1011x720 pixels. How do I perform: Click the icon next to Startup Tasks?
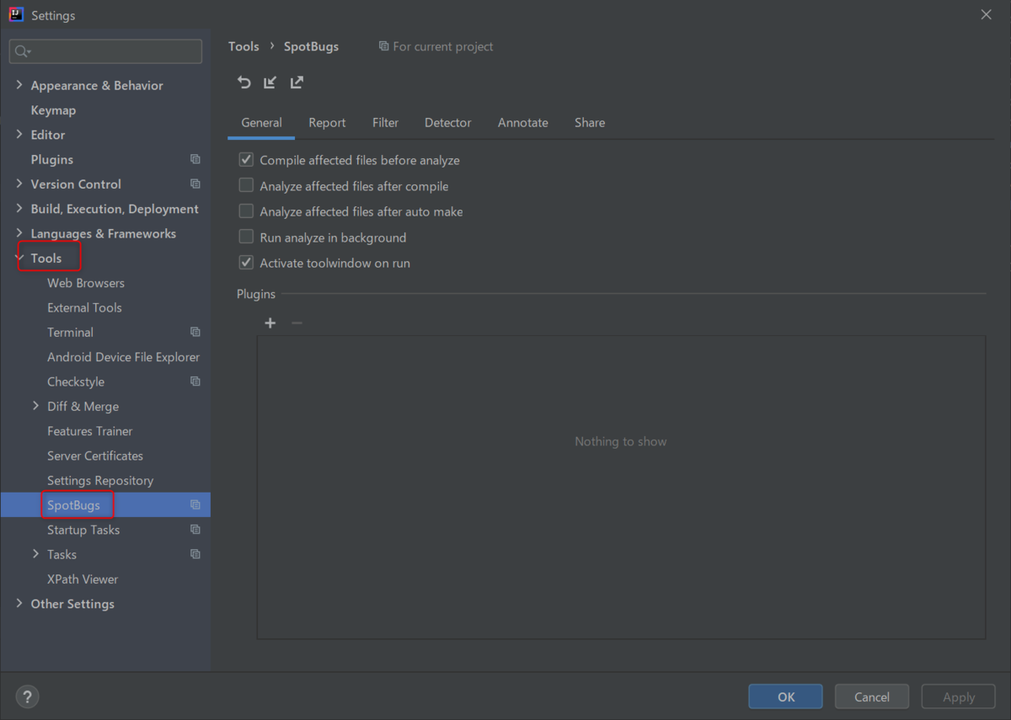(x=195, y=530)
